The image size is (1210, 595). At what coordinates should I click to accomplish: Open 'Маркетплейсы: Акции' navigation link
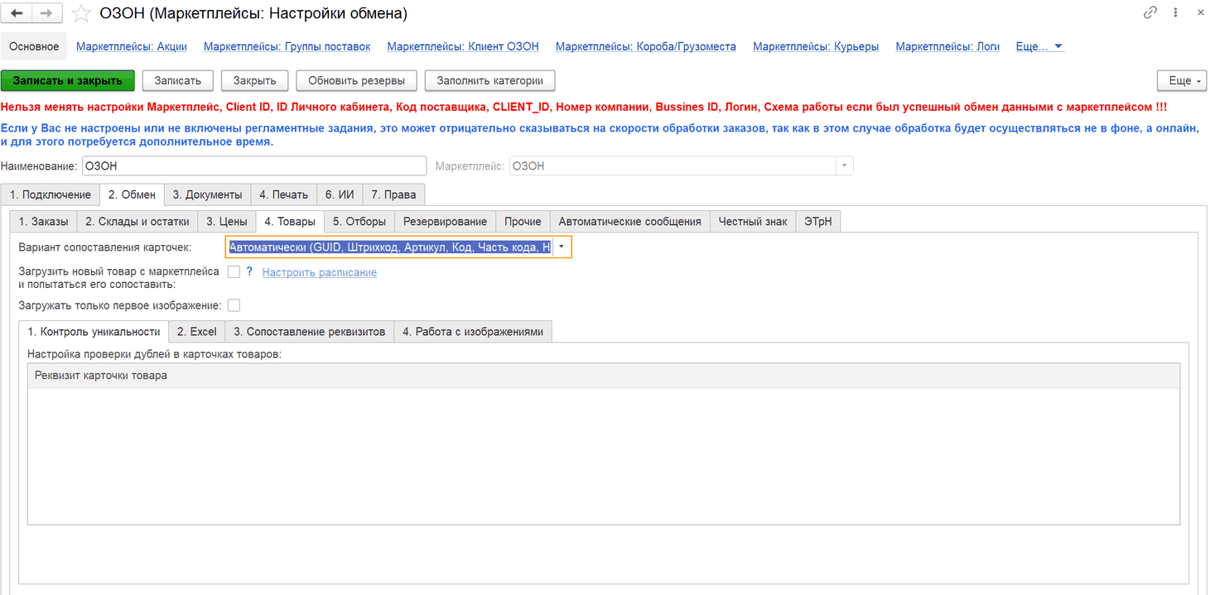click(x=132, y=46)
